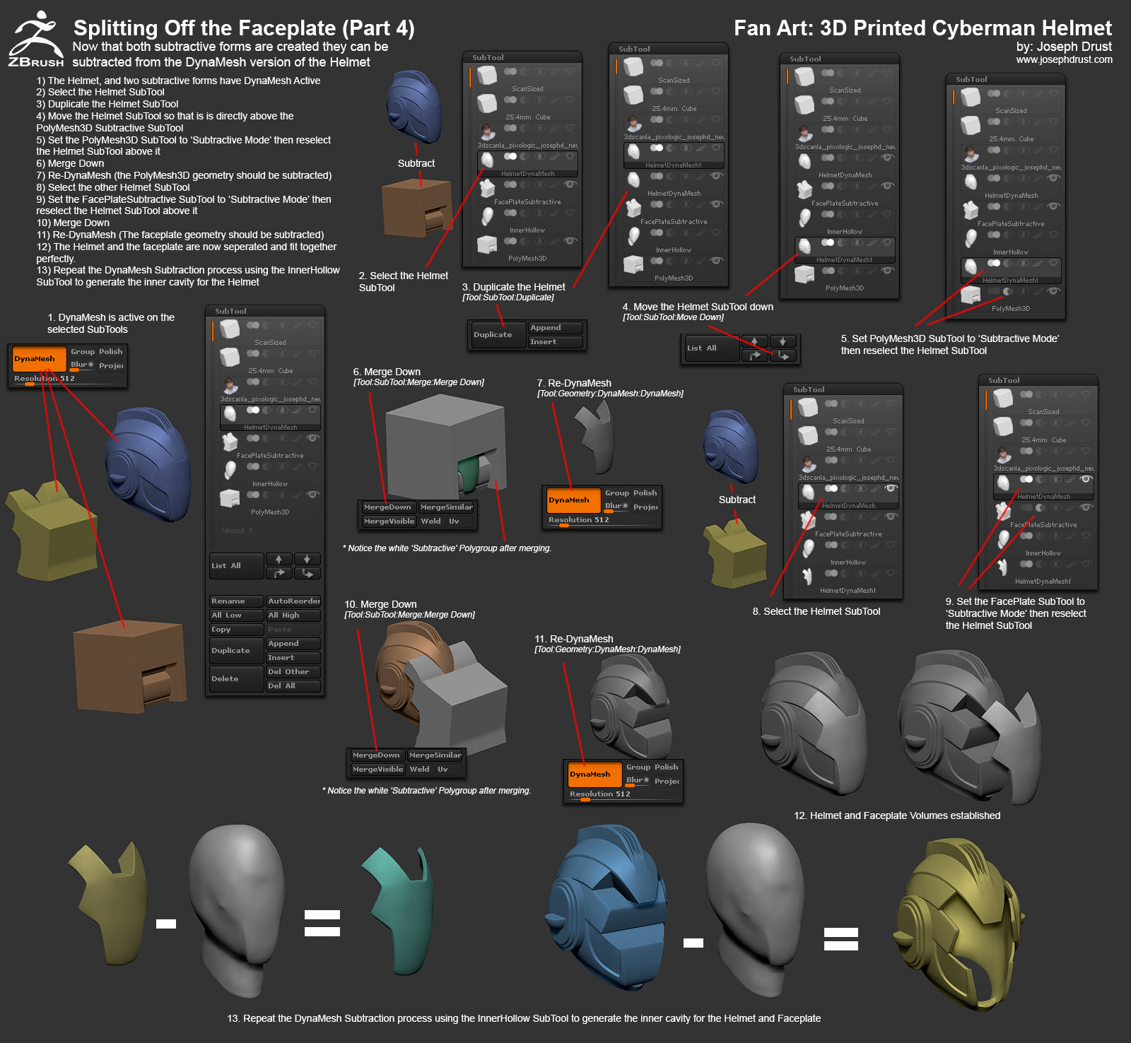Open List All popup in step 4 snippet
Screen dimensions: 1131x1043
click(712, 348)
